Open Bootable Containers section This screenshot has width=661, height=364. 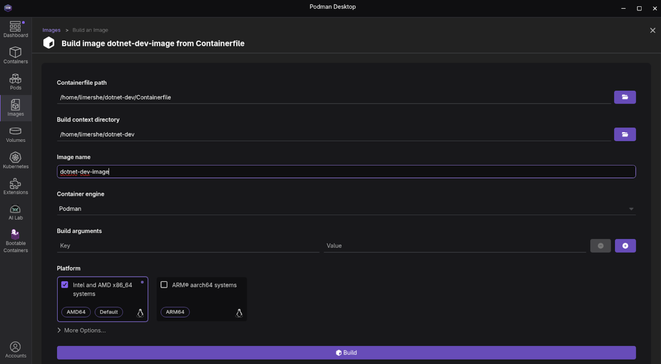15,241
